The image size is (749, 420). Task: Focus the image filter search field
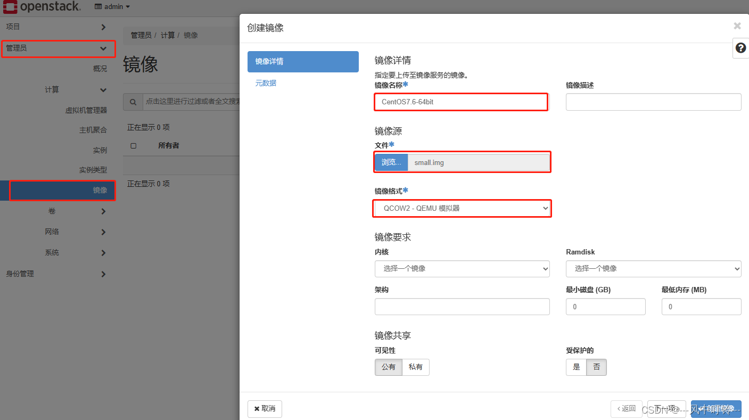click(191, 101)
